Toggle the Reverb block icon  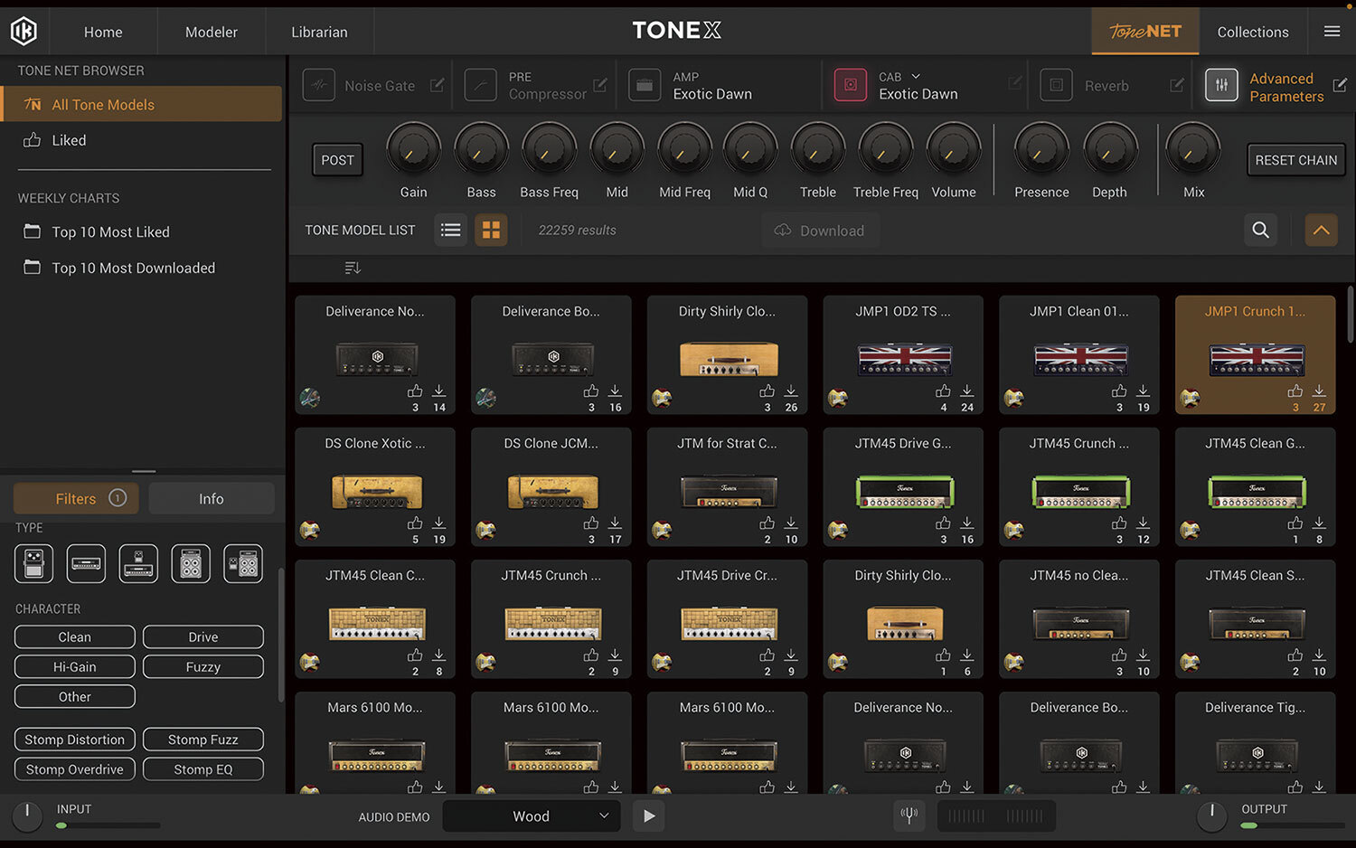(1056, 85)
